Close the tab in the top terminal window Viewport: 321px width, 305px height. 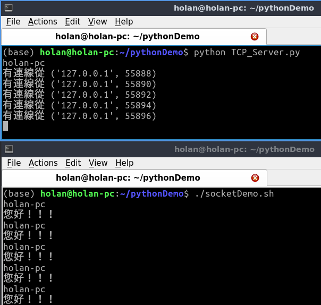click(x=255, y=37)
